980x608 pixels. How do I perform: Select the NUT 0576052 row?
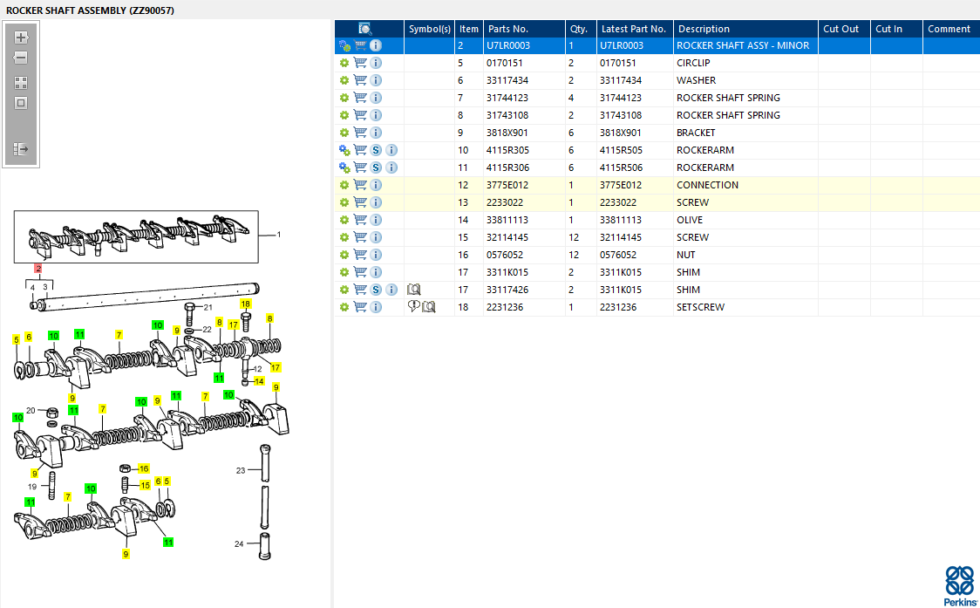click(688, 255)
